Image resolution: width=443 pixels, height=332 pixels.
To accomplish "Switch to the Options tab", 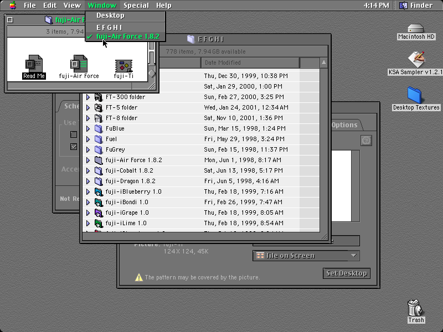I will (x=344, y=125).
